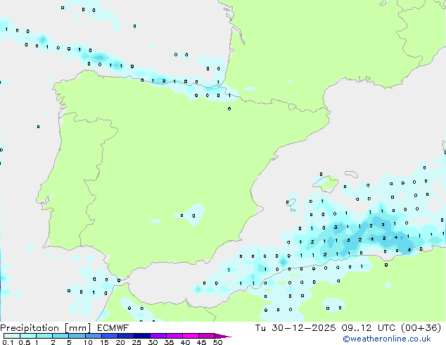446x345 pixels.
Task: Pick the legend swatch between 2 and 5
Action: coord(60,336)
